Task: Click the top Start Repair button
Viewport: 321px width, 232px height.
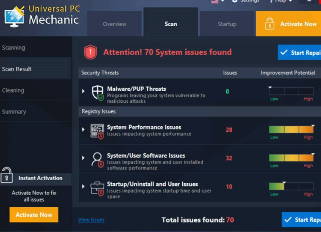Action: [x=299, y=52]
